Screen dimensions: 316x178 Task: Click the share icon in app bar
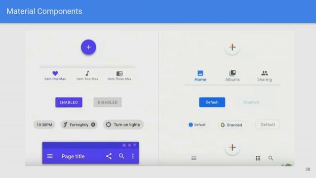[109, 156]
